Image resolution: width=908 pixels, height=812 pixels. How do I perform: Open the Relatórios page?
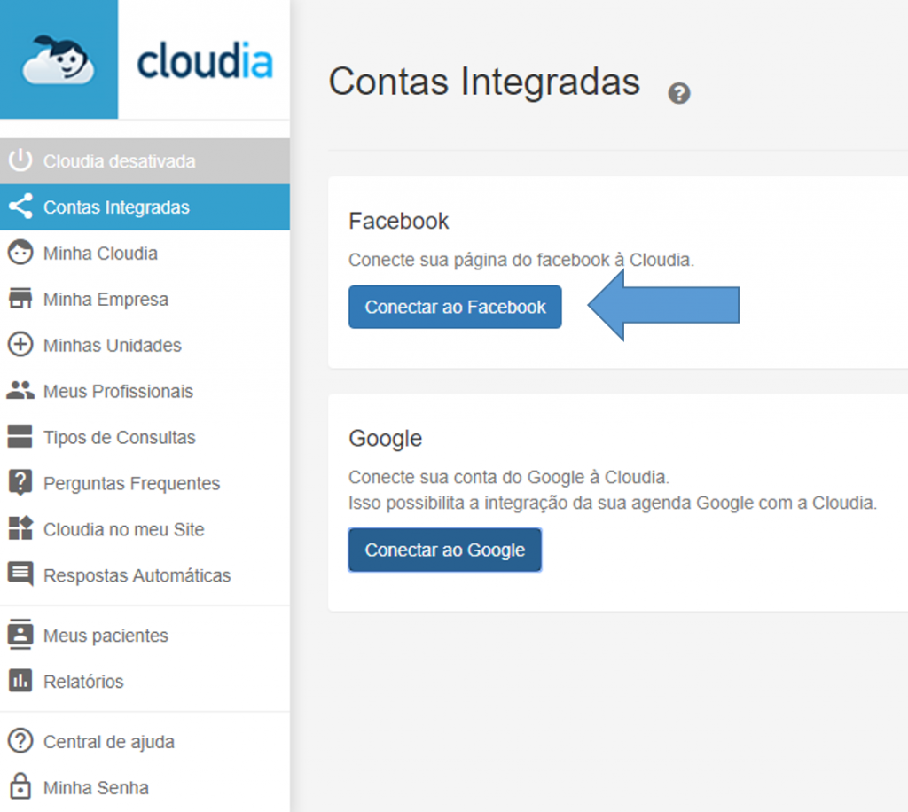[145, 681]
